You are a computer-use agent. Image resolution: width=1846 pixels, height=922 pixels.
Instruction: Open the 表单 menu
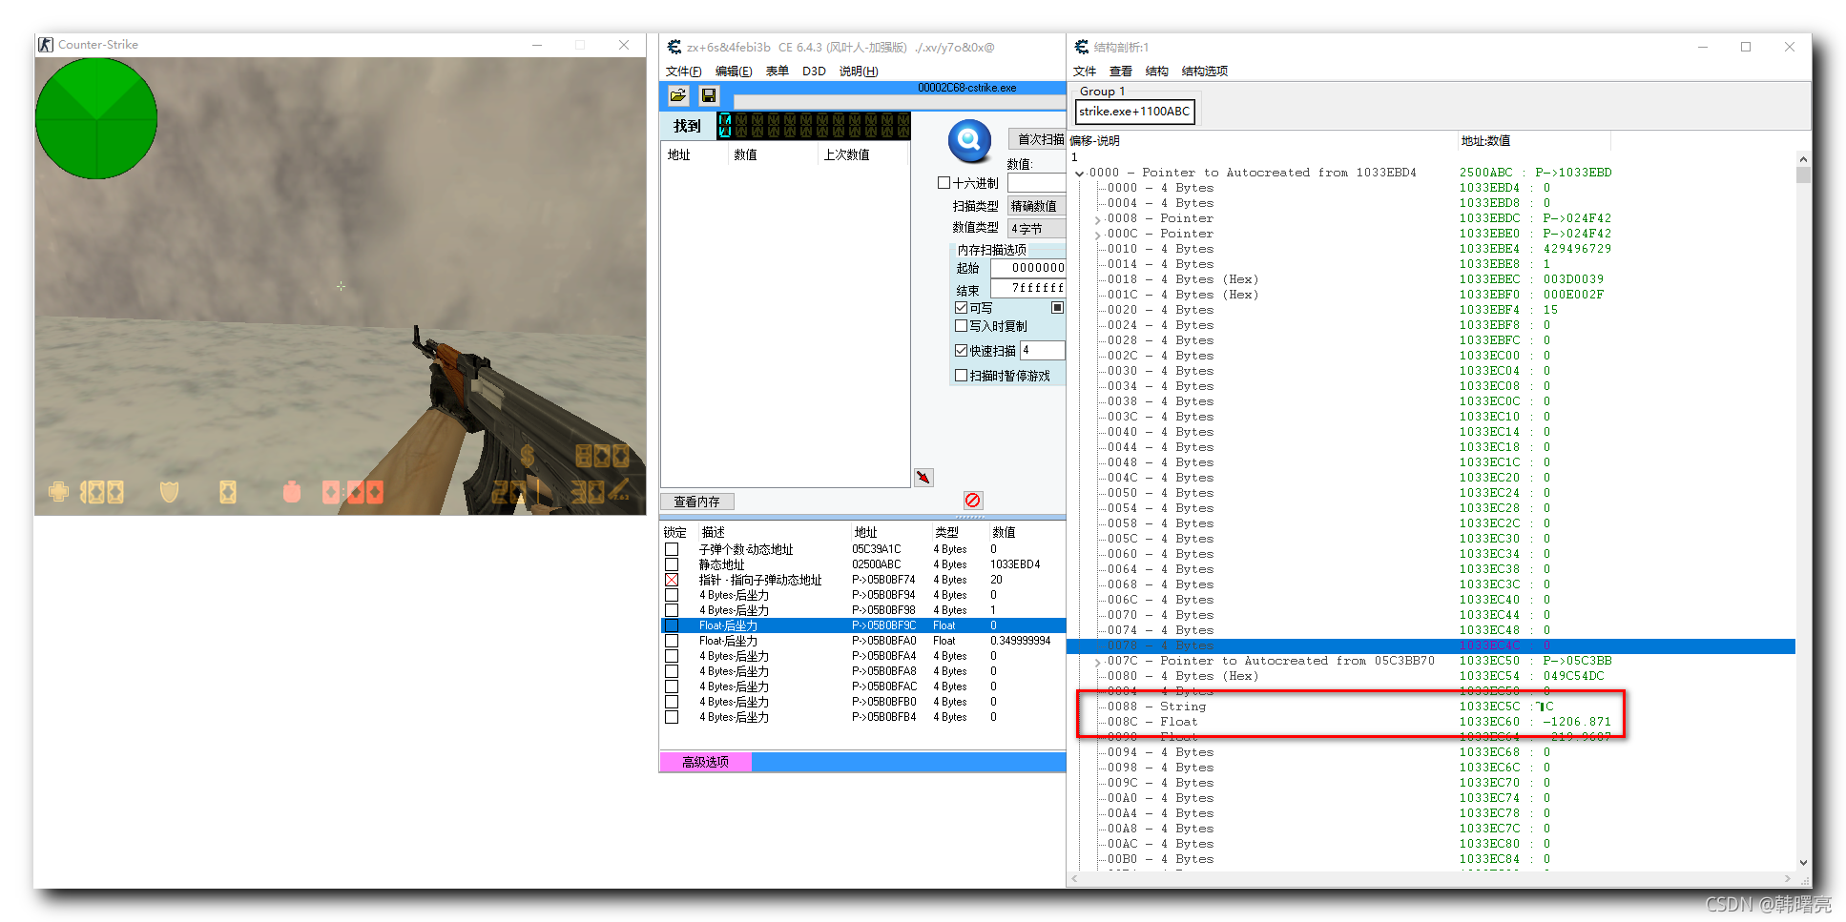[777, 72]
